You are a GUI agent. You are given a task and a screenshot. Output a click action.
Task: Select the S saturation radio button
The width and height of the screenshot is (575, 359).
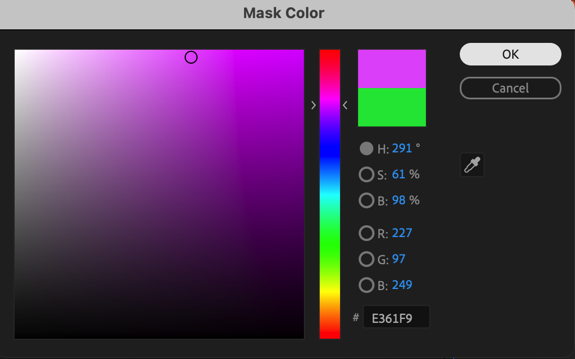point(367,175)
